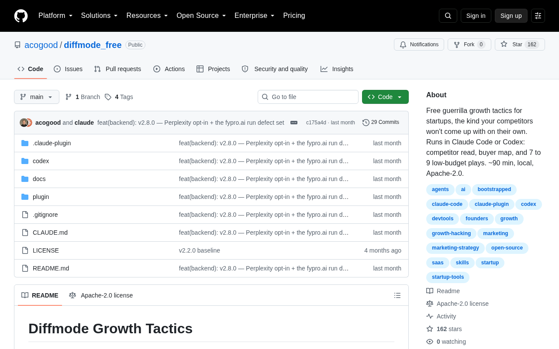Image resolution: width=559 pixels, height=349 pixels.
Task: Open the .claude-plugin folder
Action: [x=52, y=143]
